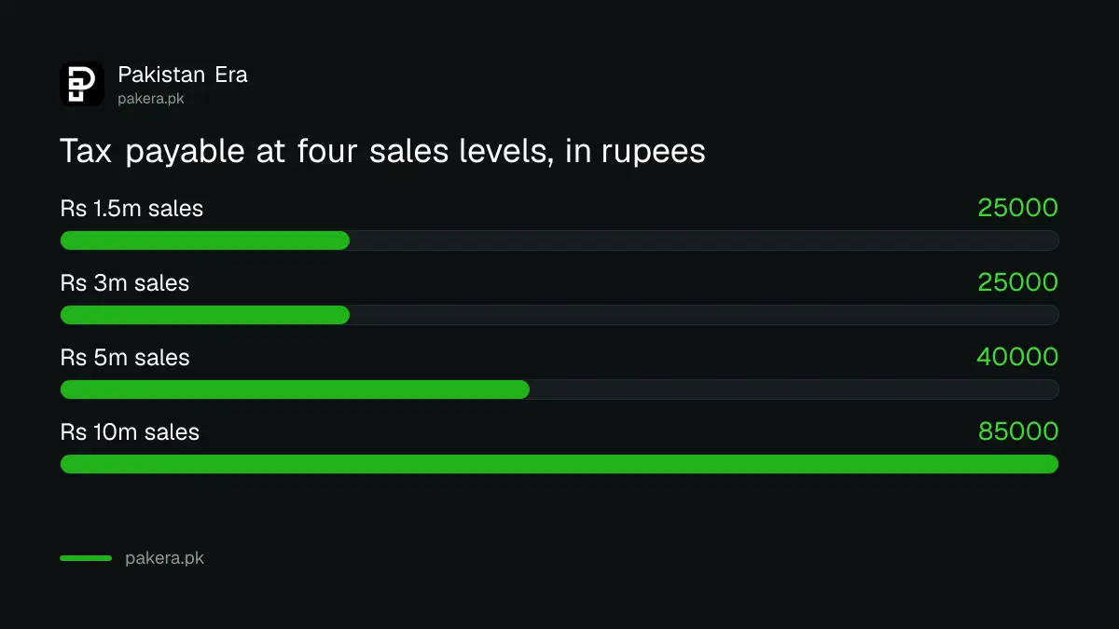Click the chart title about tax payable
The width and height of the screenshot is (1119, 629).
click(x=382, y=151)
